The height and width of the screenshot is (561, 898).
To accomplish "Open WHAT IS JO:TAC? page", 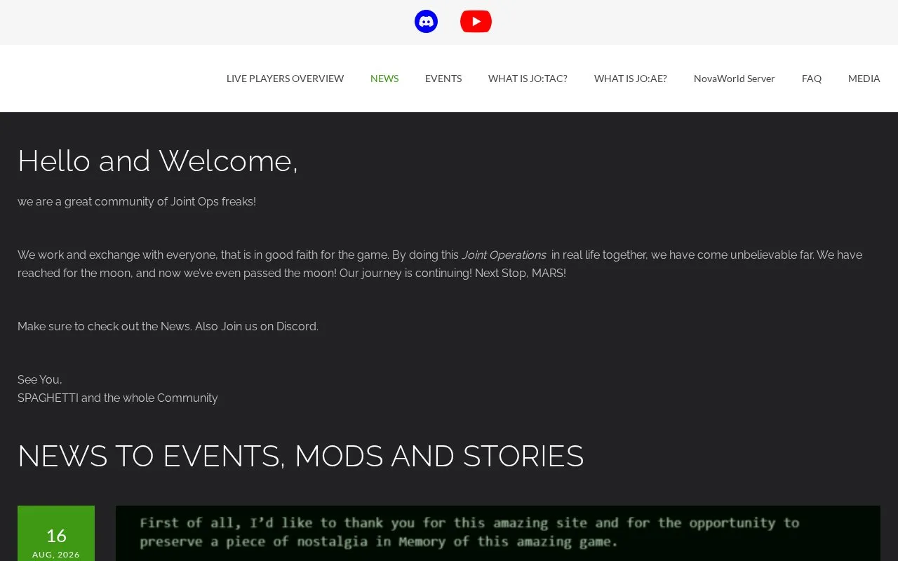I will tap(528, 79).
